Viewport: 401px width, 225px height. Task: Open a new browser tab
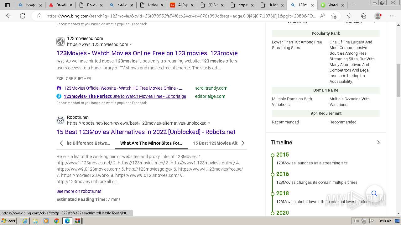(x=353, y=5)
